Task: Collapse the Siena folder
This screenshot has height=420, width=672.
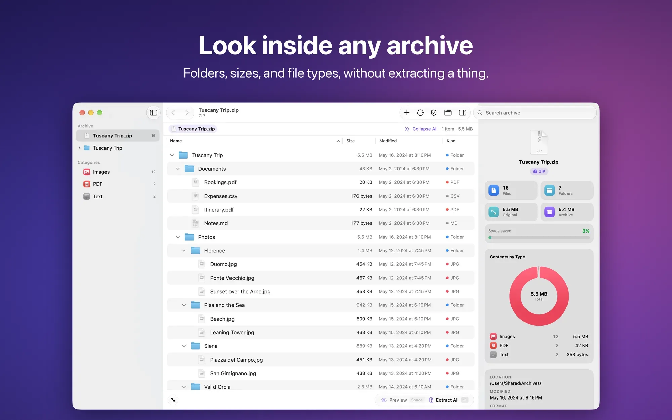Action: (184, 346)
